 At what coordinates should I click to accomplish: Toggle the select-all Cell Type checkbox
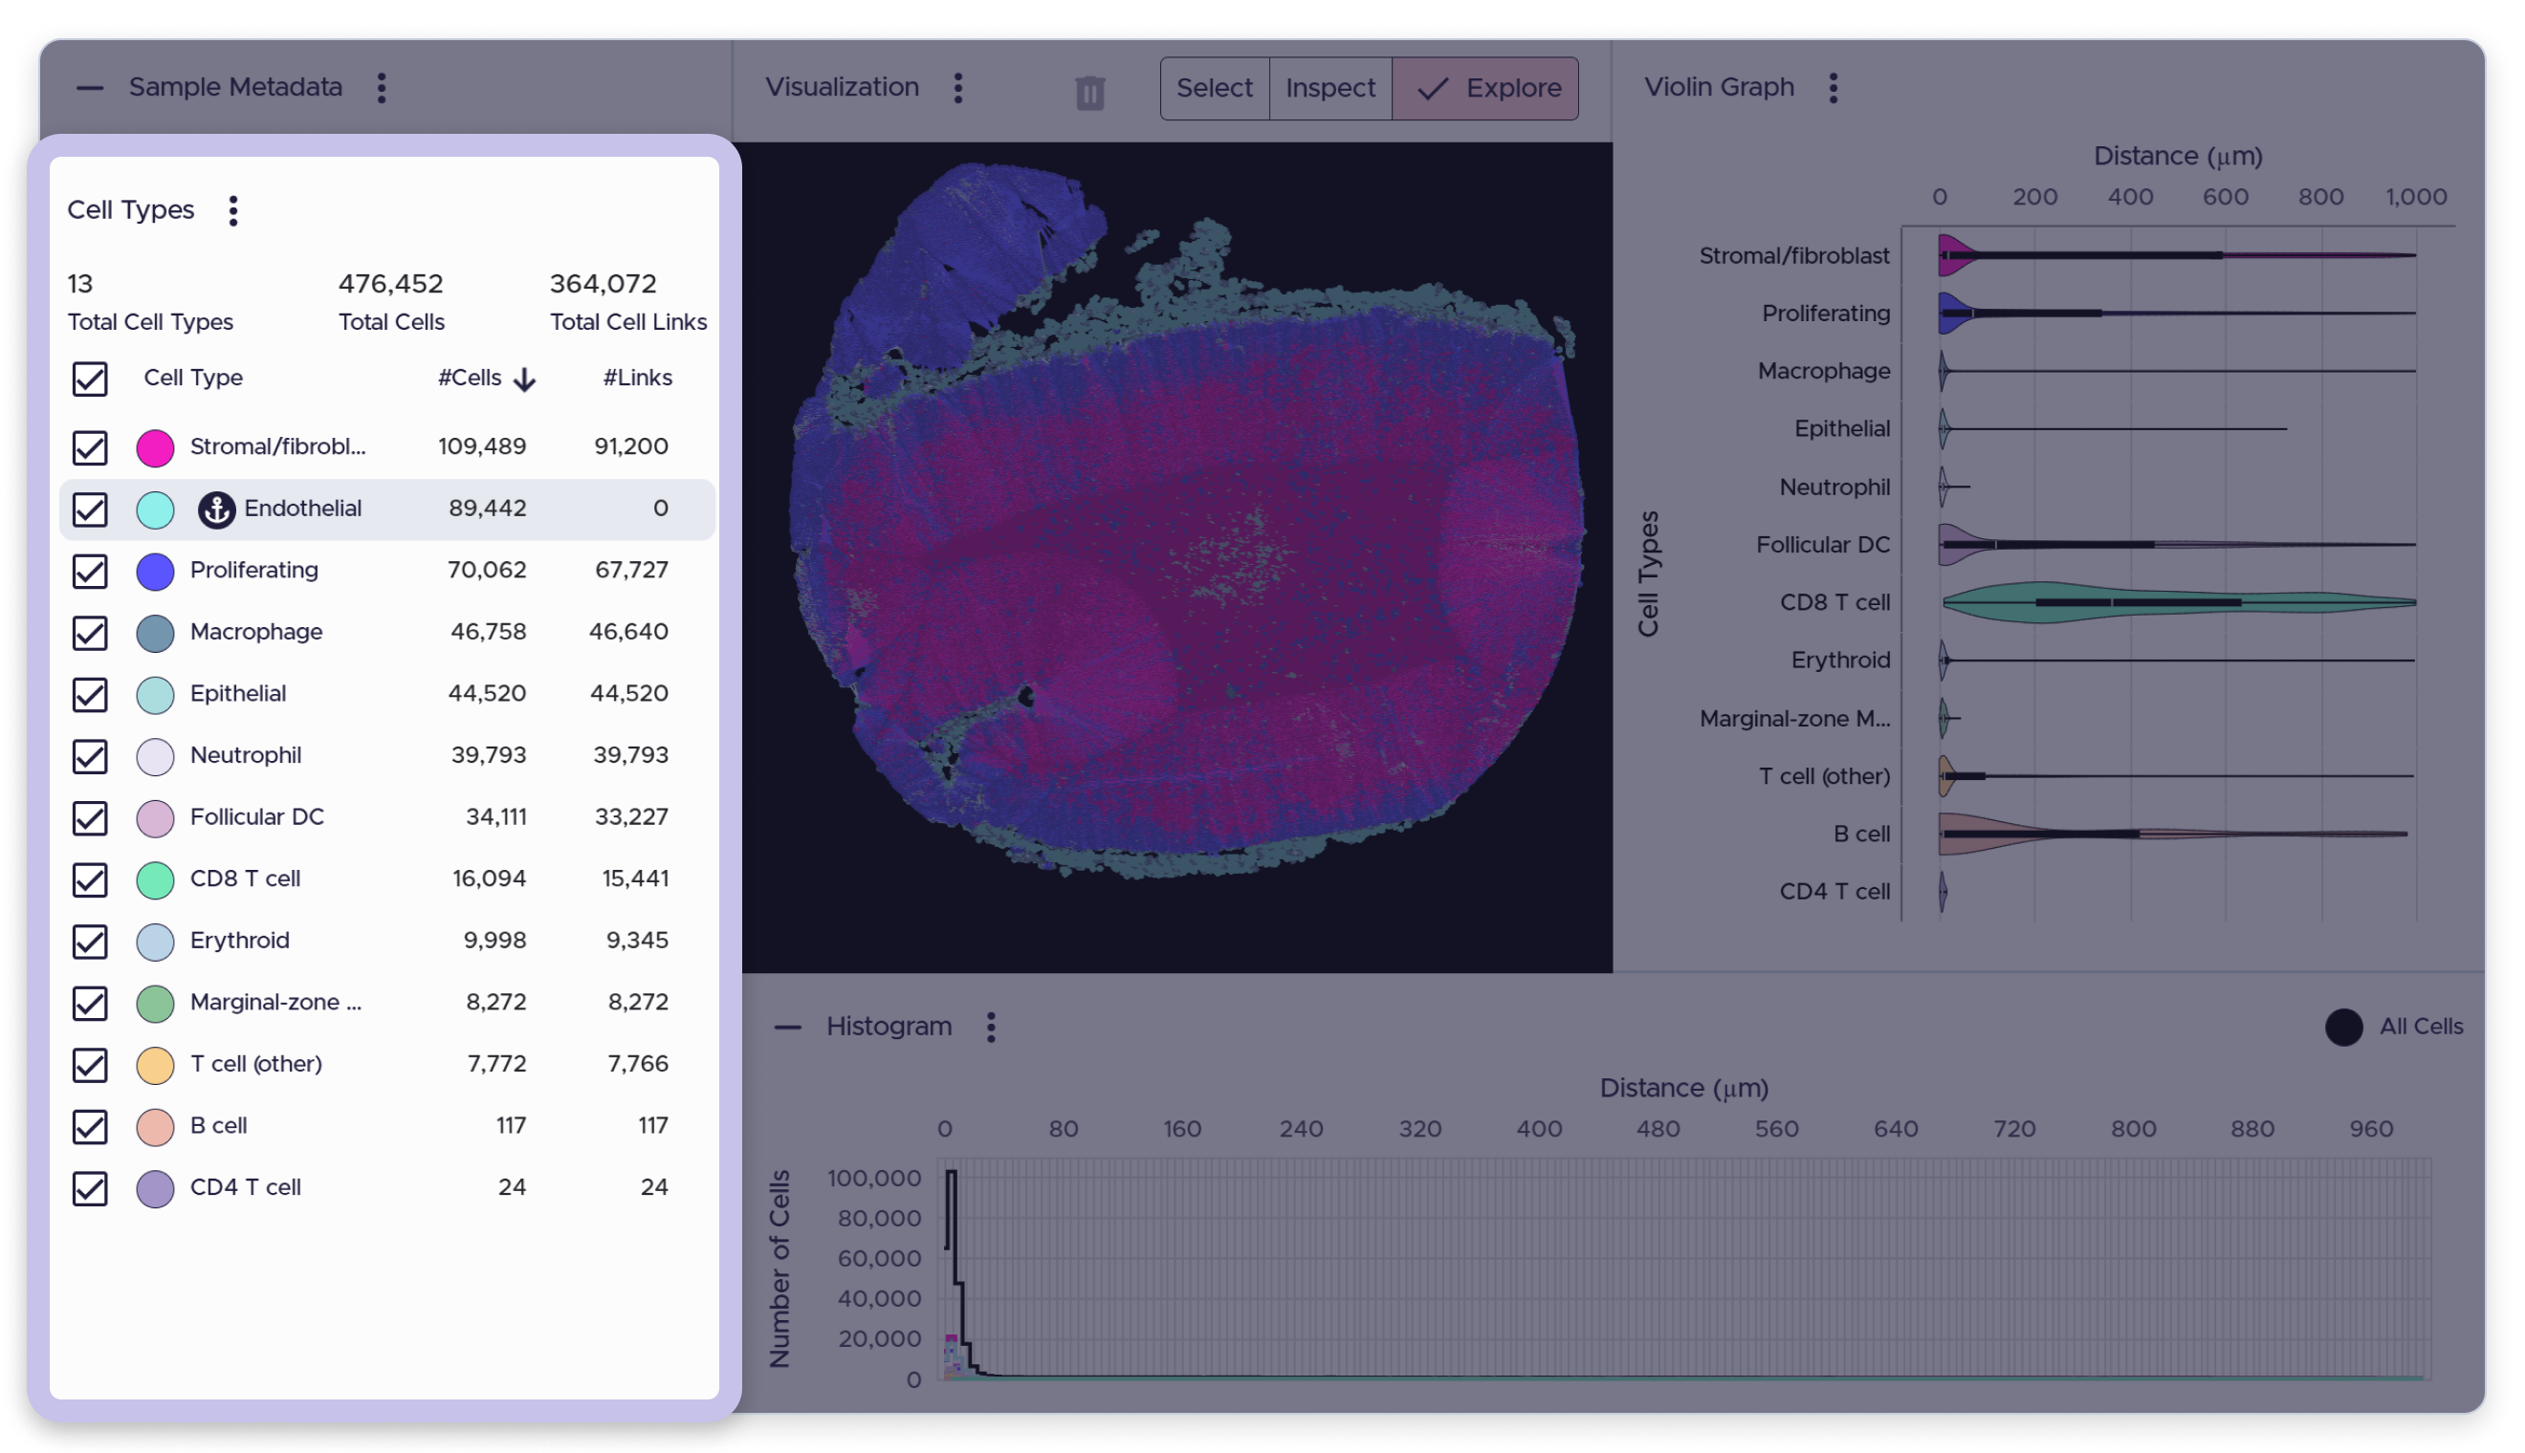[90, 380]
